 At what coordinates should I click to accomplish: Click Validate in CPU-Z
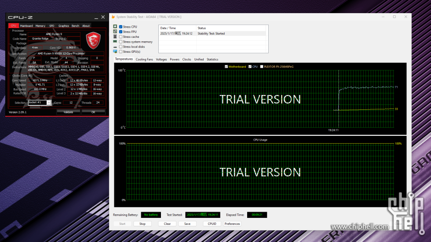[x=69, y=112]
